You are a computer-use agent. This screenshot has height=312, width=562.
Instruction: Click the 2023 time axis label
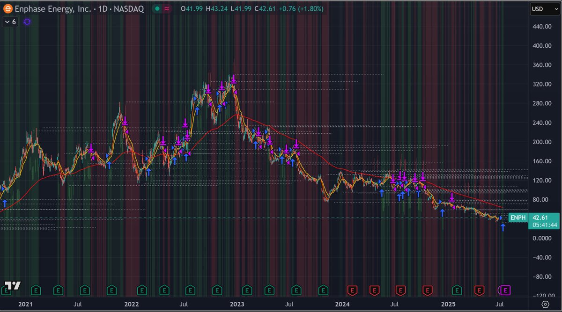237,304
